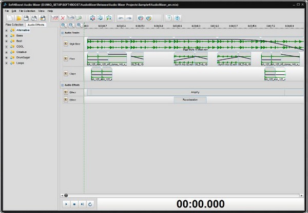Click the horizontal timeline scrollbar handle
Image resolution: width=308 pixels, height=213 pixels.
(x=65, y=195)
